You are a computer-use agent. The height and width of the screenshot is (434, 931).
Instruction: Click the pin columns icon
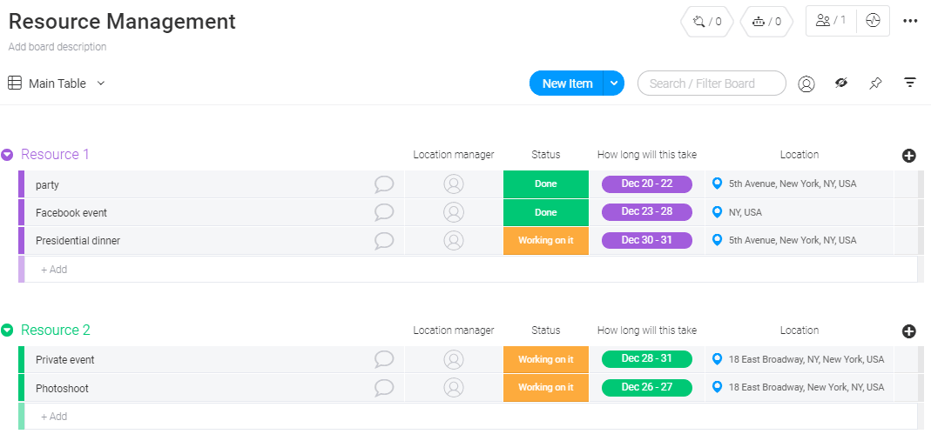[875, 83]
